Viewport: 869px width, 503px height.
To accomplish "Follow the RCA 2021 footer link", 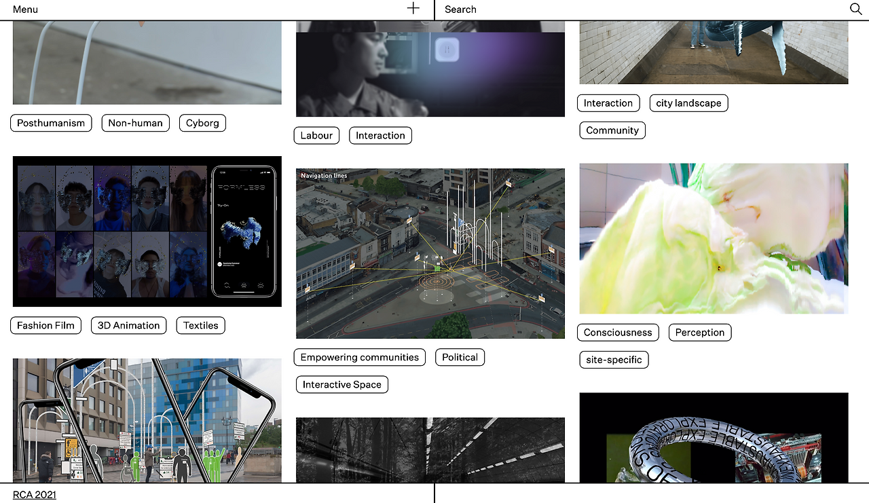I will pos(35,495).
